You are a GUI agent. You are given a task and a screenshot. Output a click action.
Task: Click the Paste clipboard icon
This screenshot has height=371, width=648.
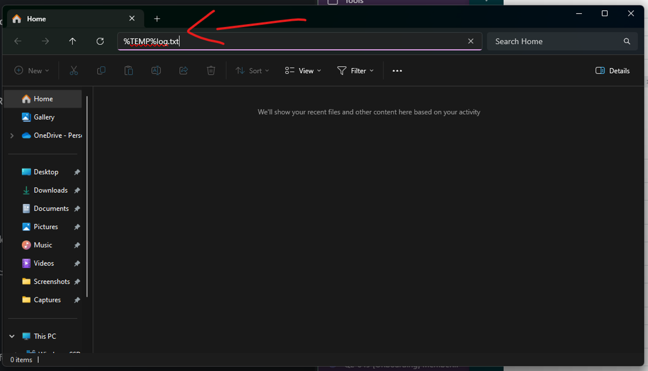129,71
